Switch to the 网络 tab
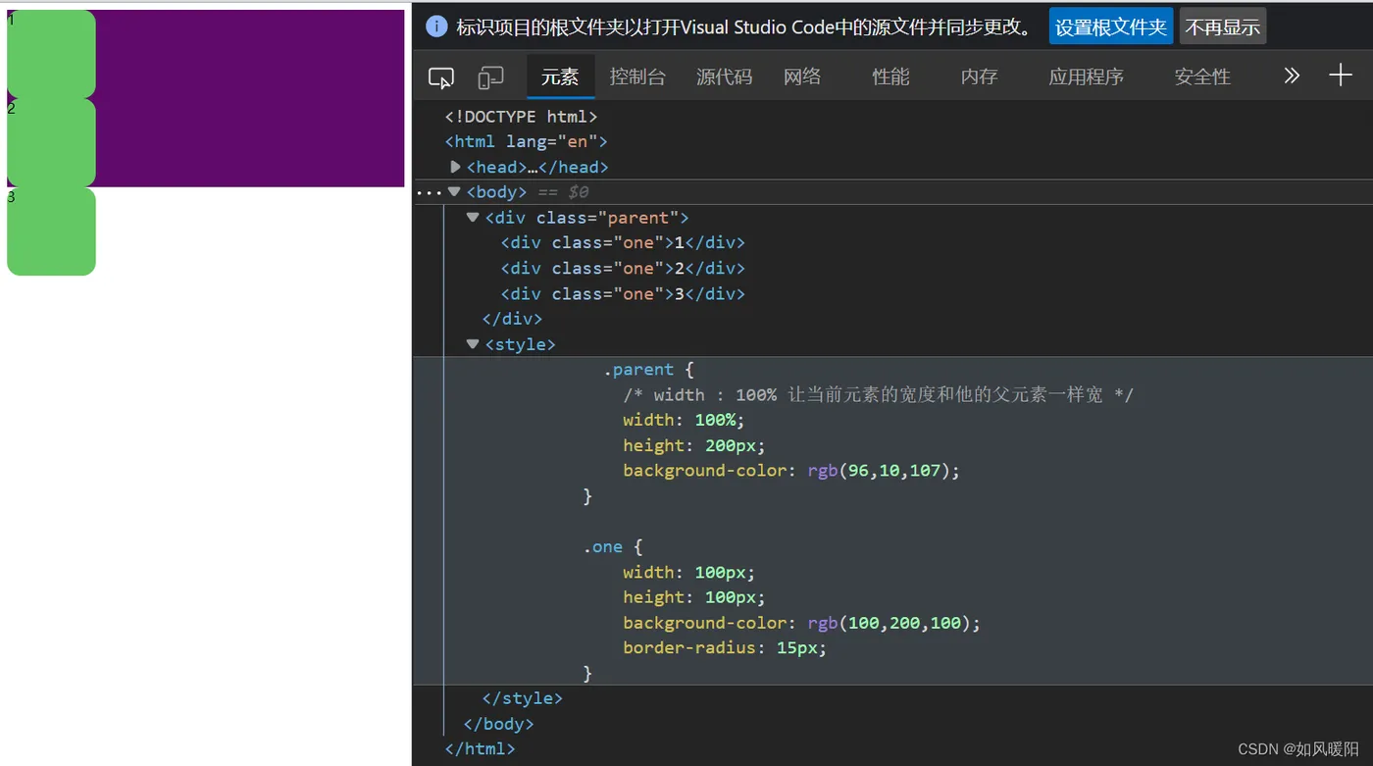 click(x=802, y=77)
